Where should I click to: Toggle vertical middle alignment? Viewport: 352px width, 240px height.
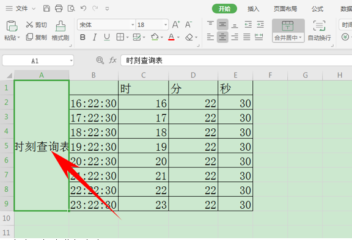(222, 24)
